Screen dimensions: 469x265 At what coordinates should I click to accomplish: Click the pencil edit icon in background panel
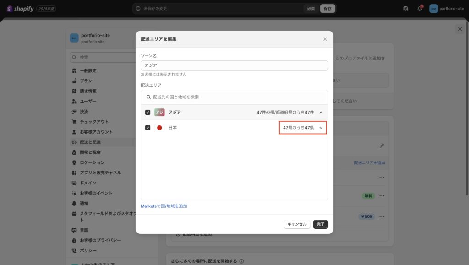tap(382, 146)
